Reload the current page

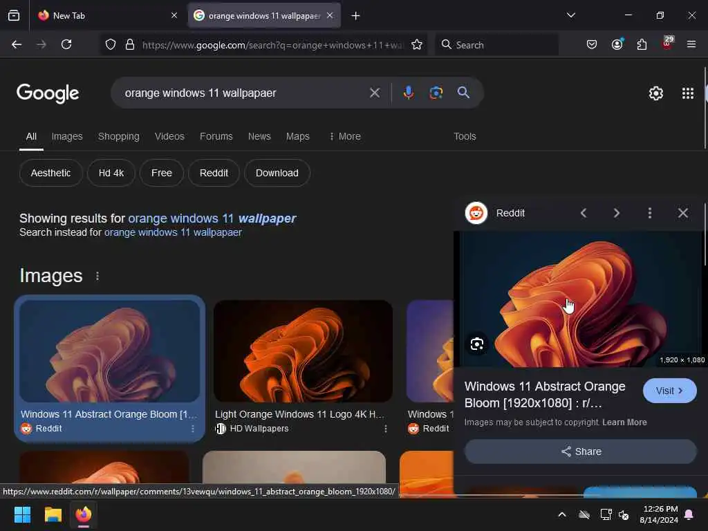(x=66, y=44)
